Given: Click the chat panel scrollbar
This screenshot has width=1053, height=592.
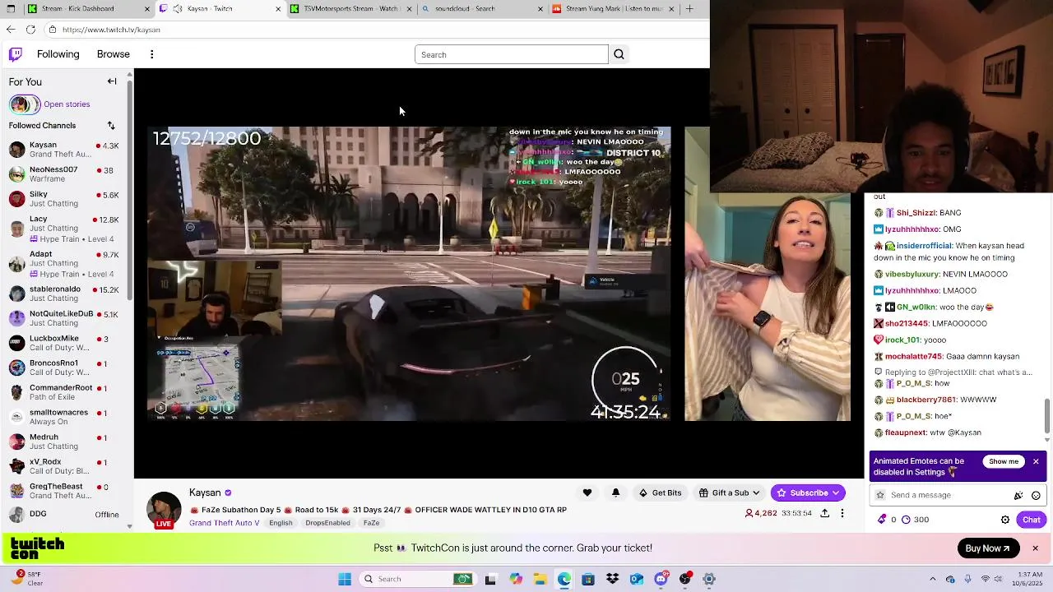Looking at the screenshot, I should point(1047,415).
